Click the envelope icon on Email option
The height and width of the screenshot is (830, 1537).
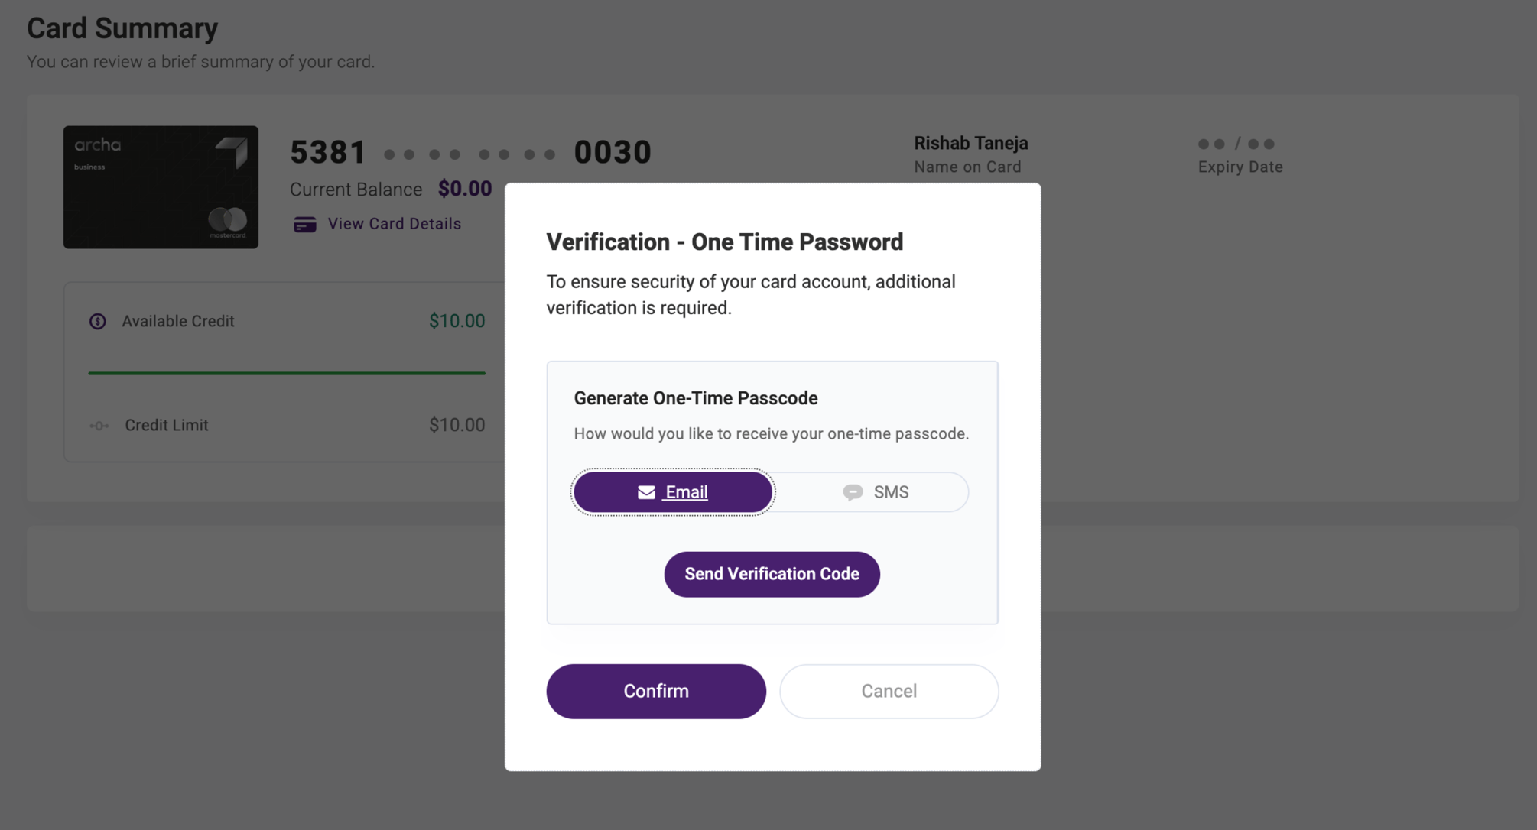(x=646, y=492)
